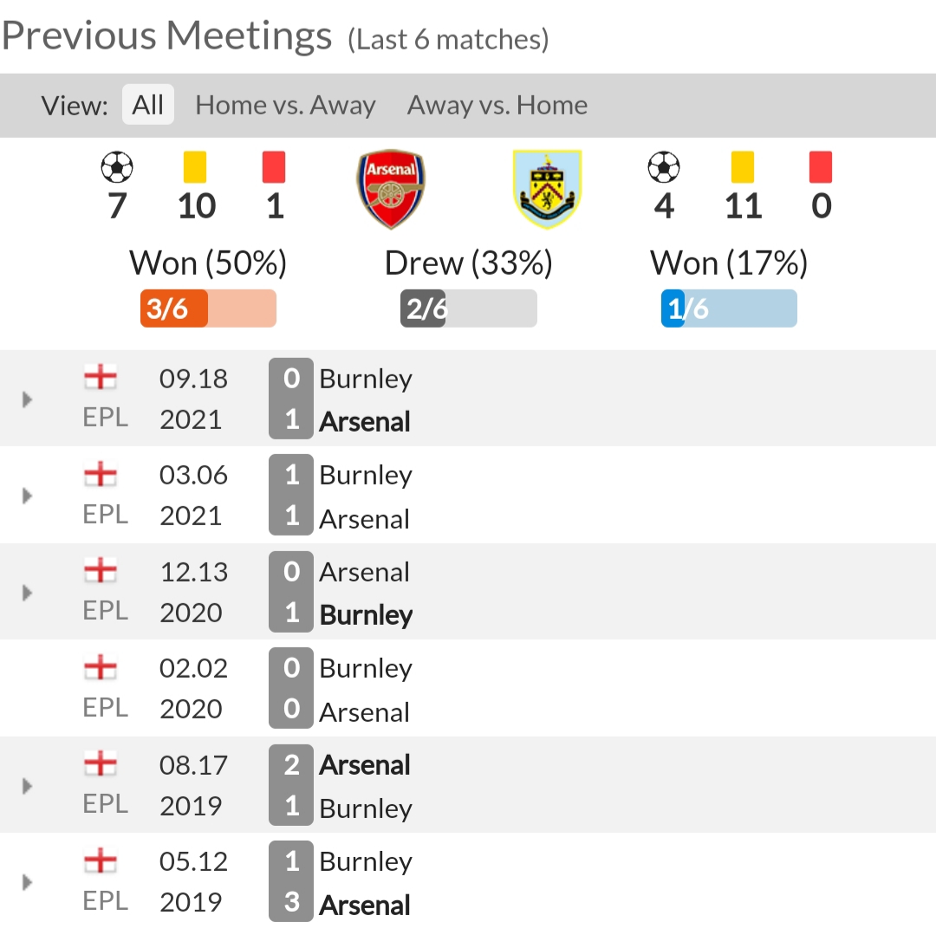
Task: Click the Burnley club crest
Action: 548,189
